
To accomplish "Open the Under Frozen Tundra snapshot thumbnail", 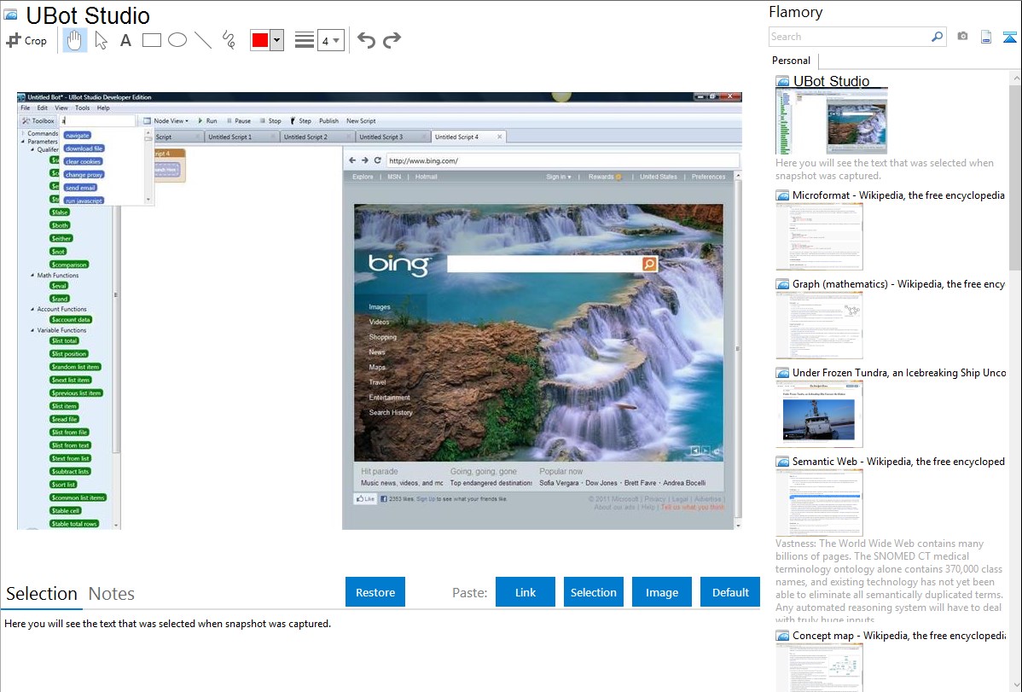I will 819,414.
